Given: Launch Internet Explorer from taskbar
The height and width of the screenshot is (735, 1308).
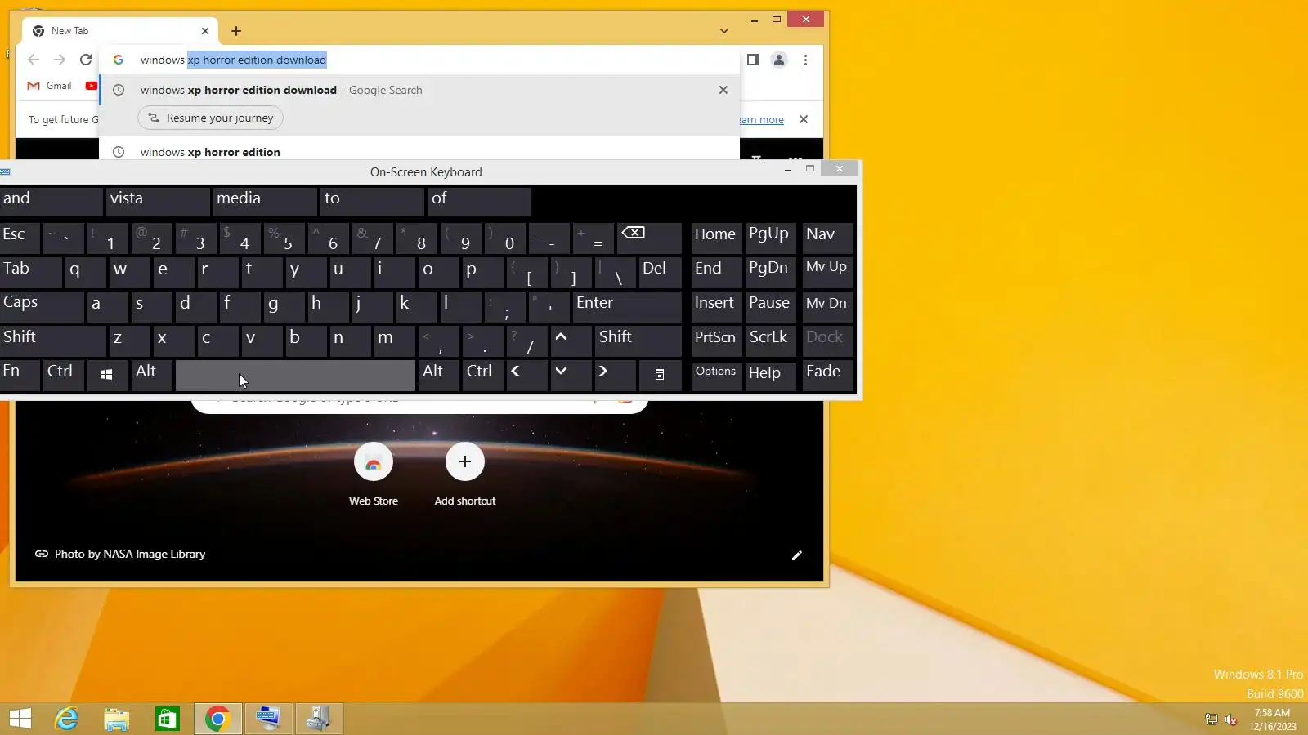Looking at the screenshot, I should 66,719.
